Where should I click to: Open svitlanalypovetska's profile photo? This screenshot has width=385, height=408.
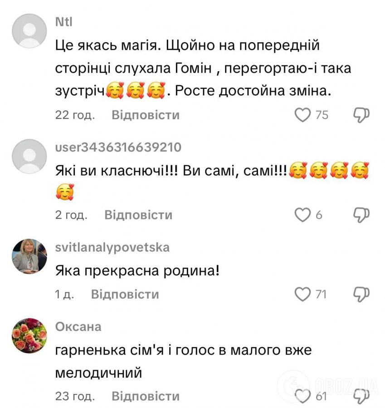[x=29, y=256]
